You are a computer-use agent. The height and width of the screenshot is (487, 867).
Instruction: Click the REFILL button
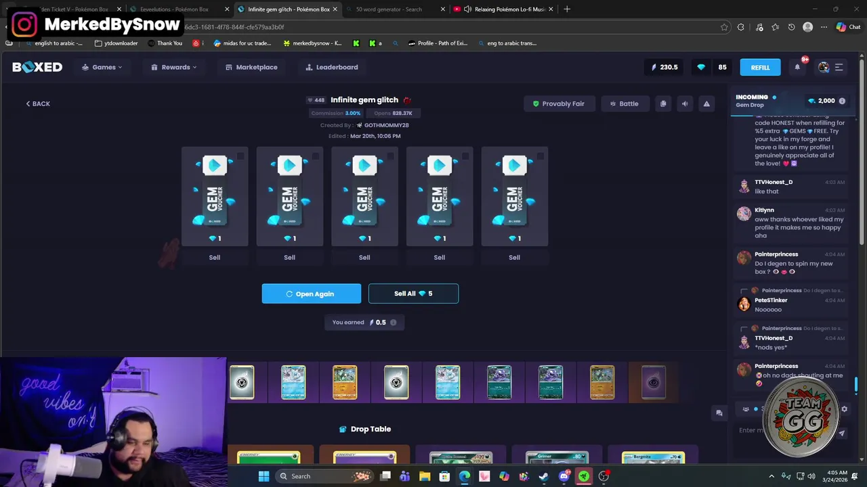(760, 67)
